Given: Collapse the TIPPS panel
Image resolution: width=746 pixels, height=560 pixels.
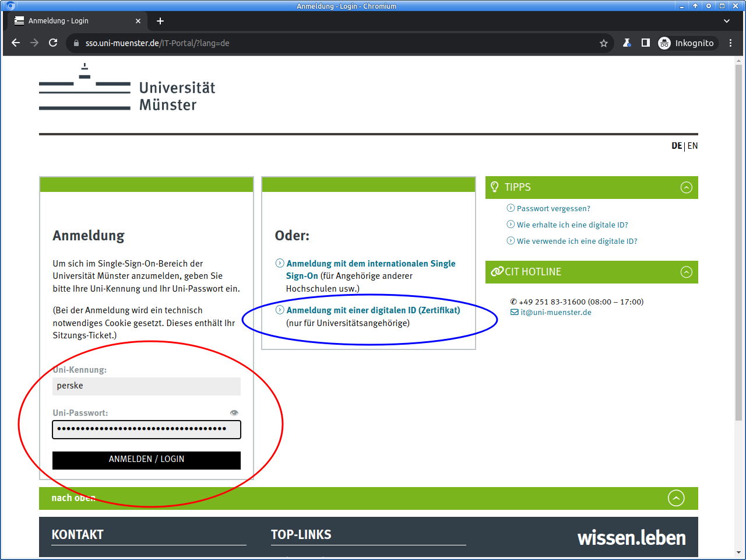Looking at the screenshot, I should coord(687,187).
